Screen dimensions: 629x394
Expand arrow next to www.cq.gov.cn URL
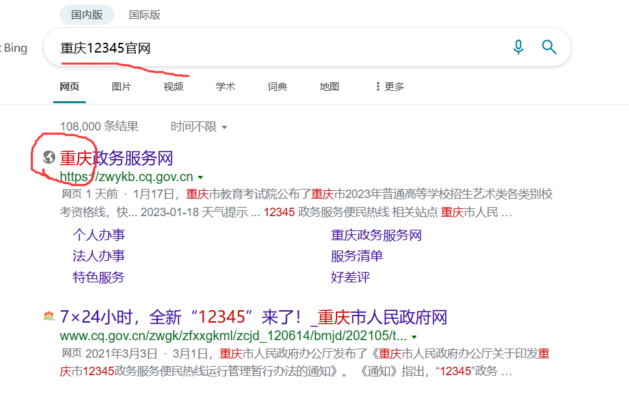pos(415,337)
